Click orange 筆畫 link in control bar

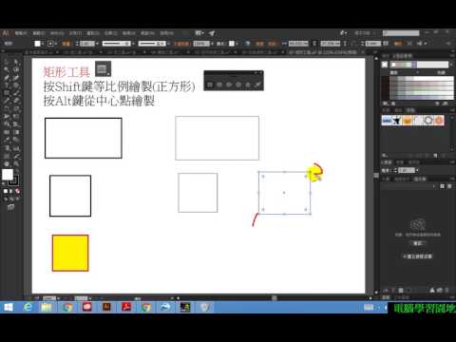(66, 44)
